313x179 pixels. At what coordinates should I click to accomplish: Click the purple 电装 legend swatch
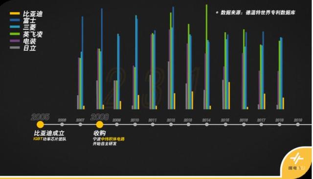15,41
